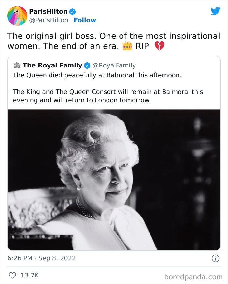The height and width of the screenshot is (284, 228).
Task: Click the boredpanda.com watermark
Action: tap(194, 275)
